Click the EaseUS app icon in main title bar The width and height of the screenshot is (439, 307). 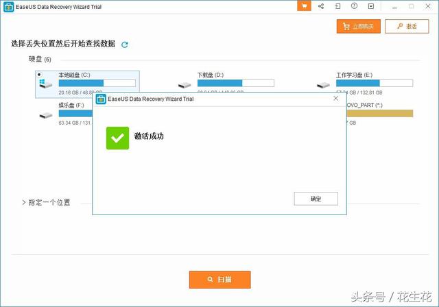(x=9, y=7)
